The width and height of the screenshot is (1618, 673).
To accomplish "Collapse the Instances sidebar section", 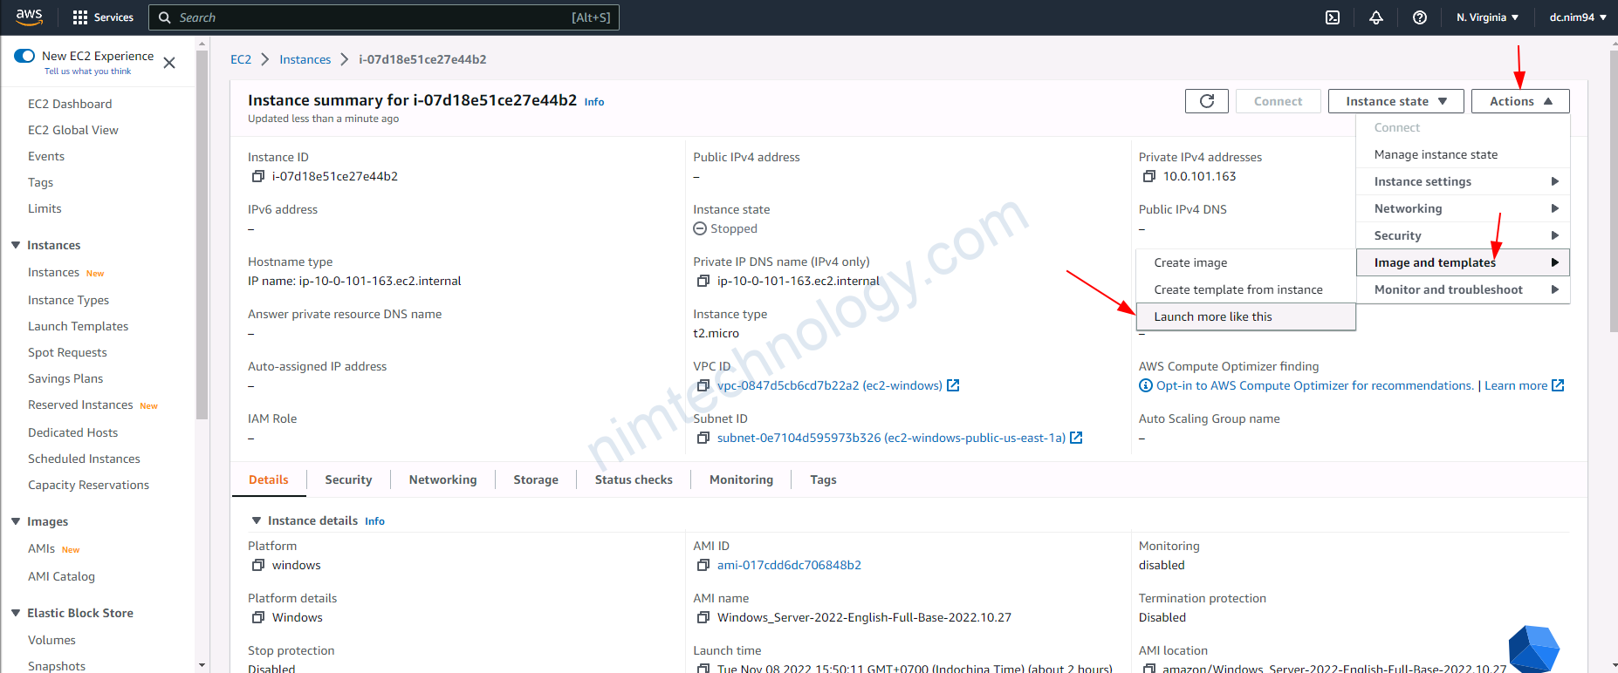I will (16, 245).
